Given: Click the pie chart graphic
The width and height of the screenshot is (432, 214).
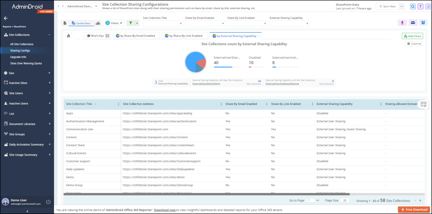Looking at the screenshot, I should [x=195, y=62].
